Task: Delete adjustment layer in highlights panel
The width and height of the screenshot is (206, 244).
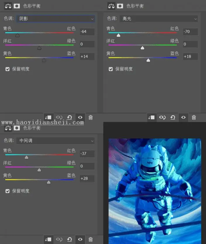Action: point(194,117)
